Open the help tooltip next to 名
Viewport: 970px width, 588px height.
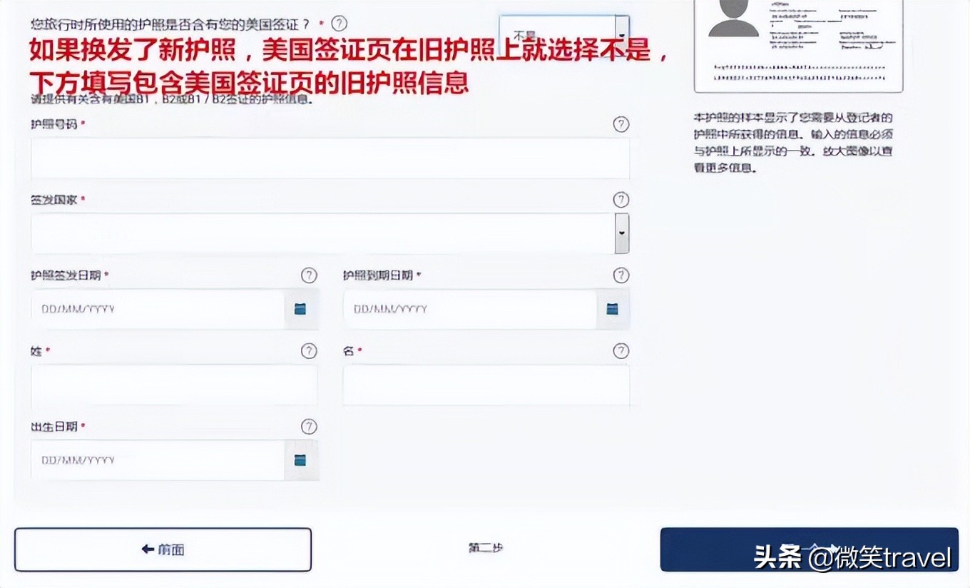click(620, 351)
